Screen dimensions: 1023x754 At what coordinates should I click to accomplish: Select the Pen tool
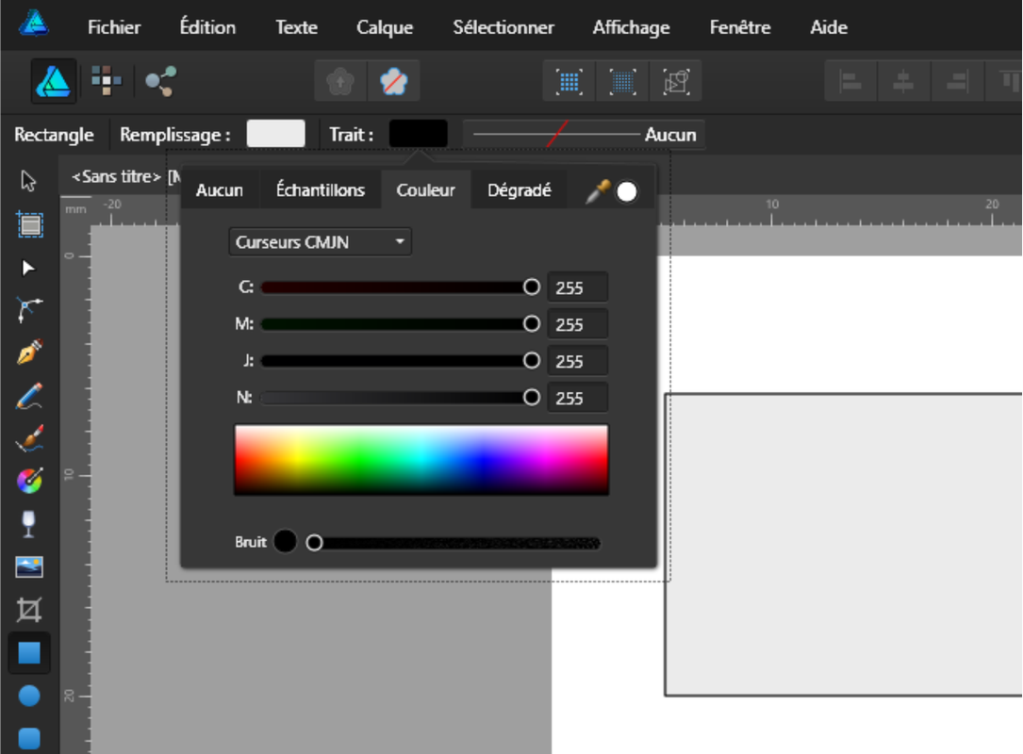click(x=29, y=352)
